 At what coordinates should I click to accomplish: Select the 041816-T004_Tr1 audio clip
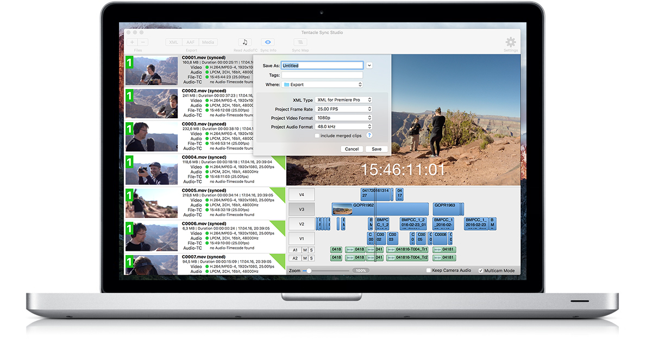tap(407, 250)
